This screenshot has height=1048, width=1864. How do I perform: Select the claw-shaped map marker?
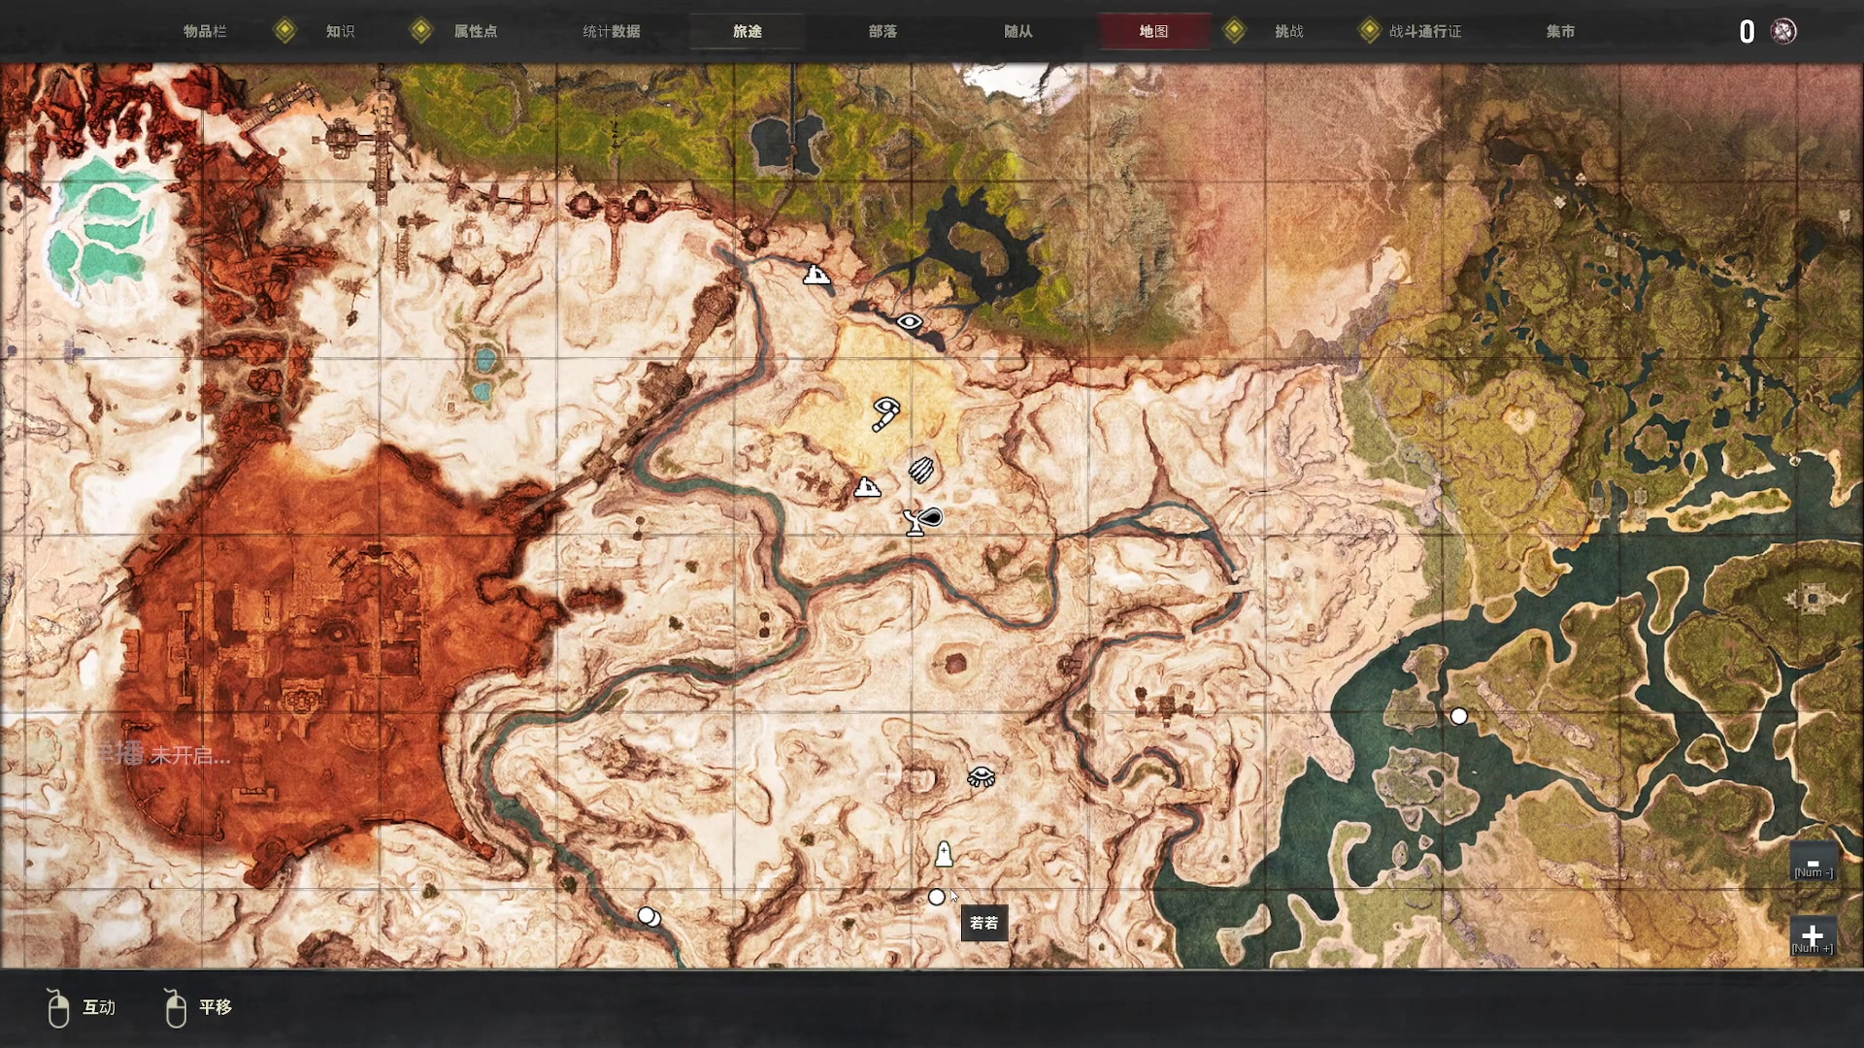(921, 471)
